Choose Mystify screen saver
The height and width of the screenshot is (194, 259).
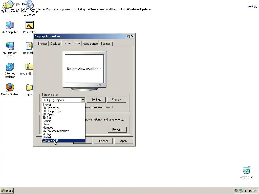[x=63, y=134]
